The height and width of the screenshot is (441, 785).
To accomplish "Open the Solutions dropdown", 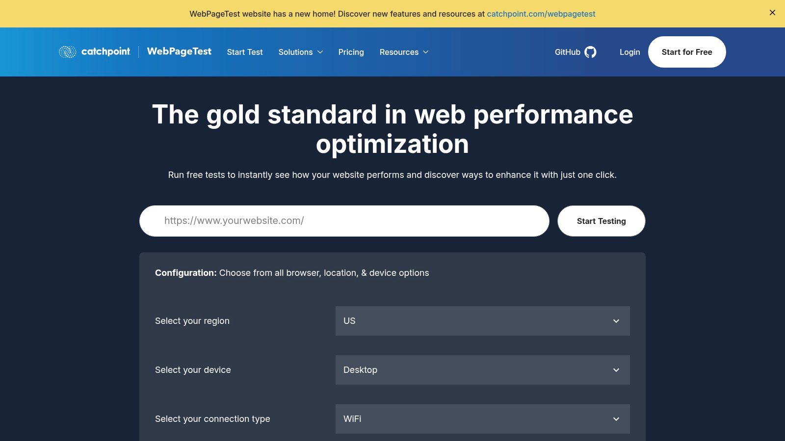I will [295, 52].
